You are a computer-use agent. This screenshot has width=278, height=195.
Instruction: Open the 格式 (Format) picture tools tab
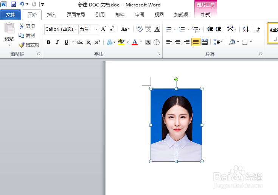click(x=206, y=14)
